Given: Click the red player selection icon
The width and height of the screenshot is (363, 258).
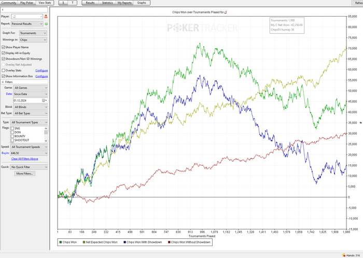Looking at the screenshot, I should tap(46, 17).
